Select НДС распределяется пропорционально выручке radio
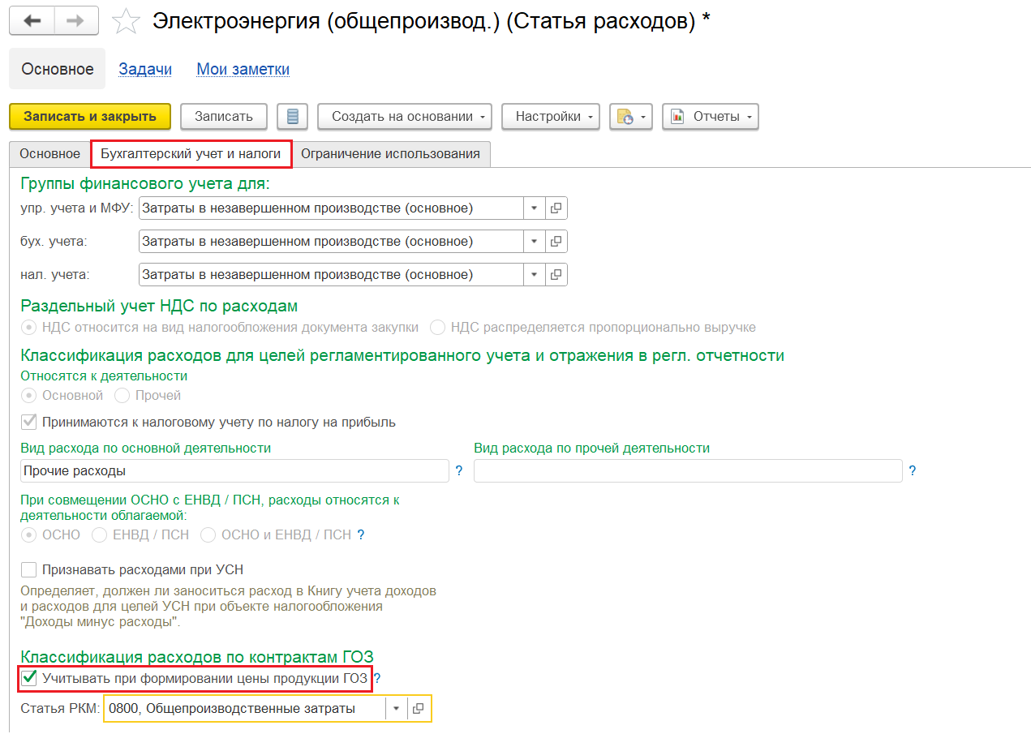 (438, 328)
